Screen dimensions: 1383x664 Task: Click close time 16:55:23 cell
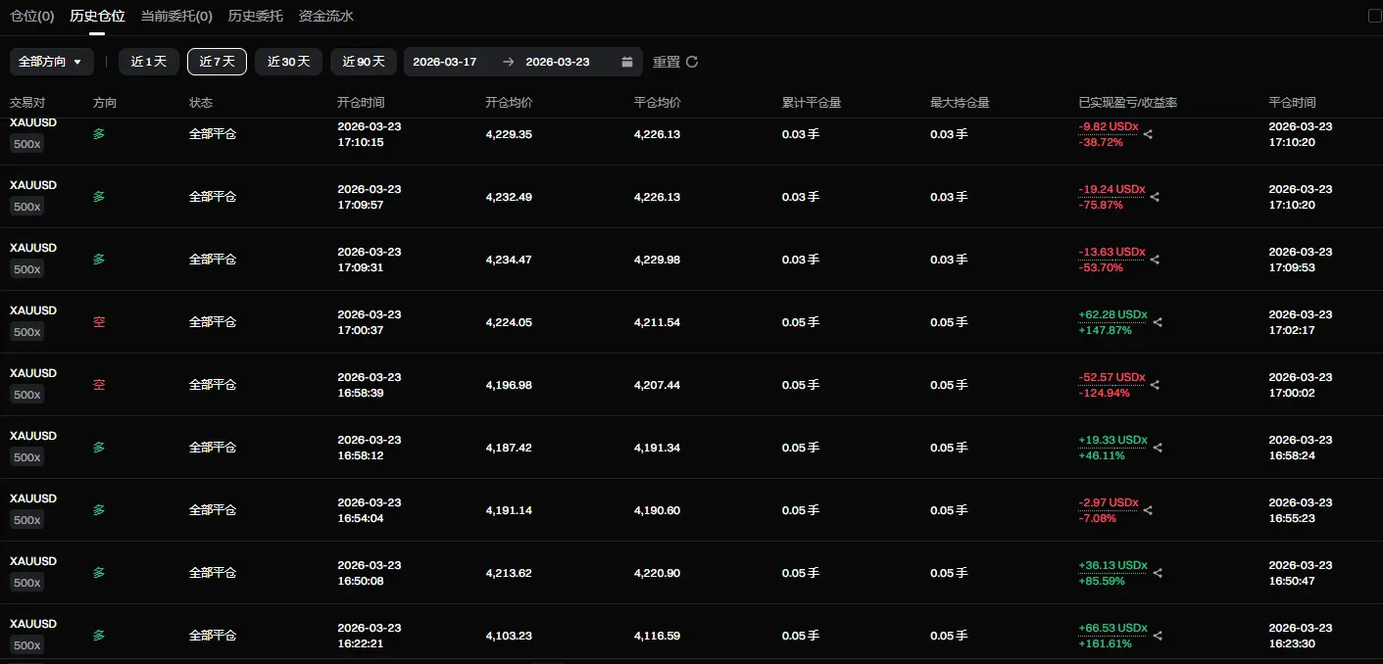point(1301,510)
